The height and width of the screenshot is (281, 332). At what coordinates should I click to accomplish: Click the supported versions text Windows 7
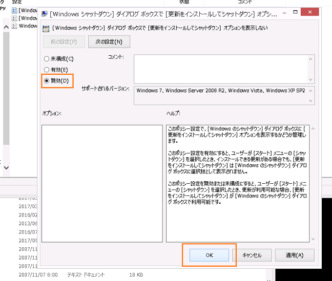(x=149, y=90)
